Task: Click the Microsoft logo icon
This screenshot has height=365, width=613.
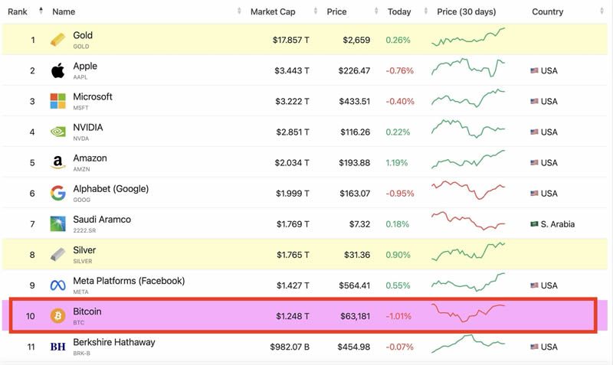Action: [x=57, y=101]
